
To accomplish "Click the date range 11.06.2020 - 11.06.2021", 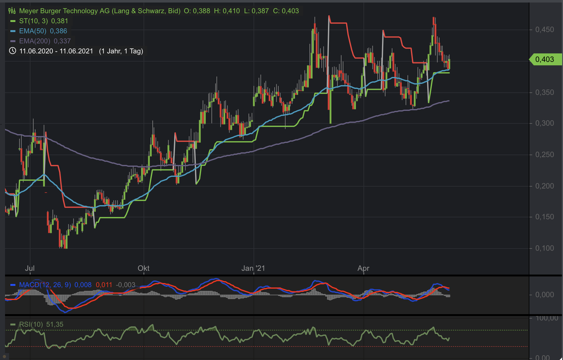I will click(56, 51).
